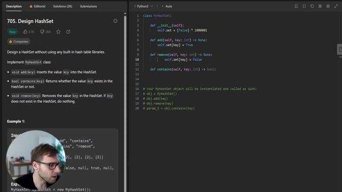Add problem to favorites with star icon
The height and width of the screenshot is (192, 342).
tap(58, 32)
